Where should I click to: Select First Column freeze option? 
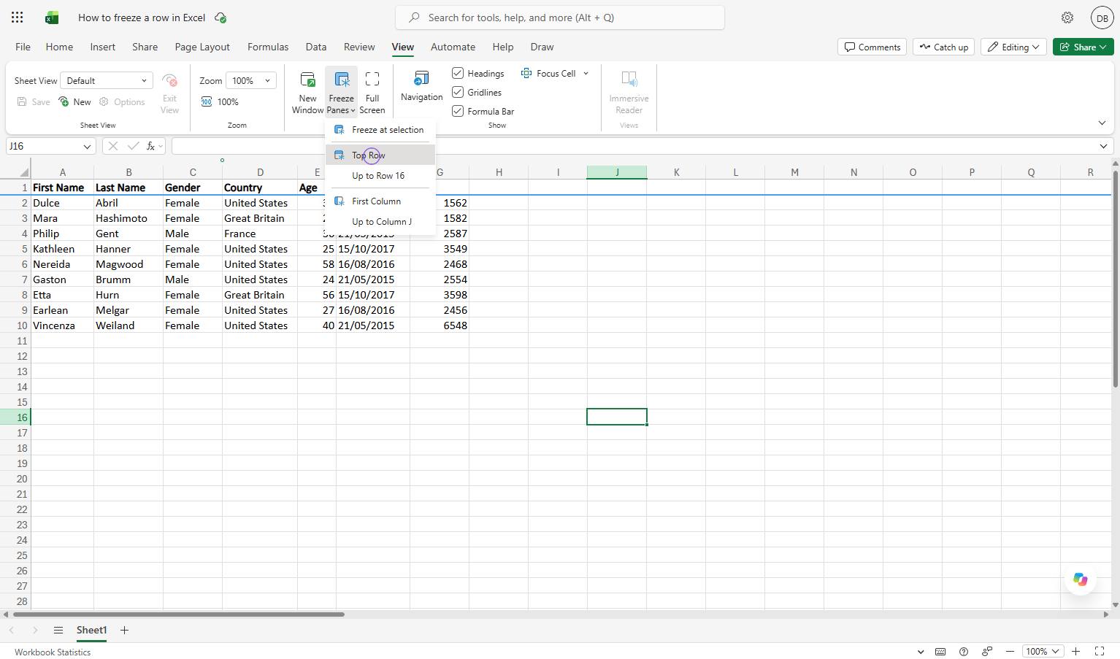tap(380, 201)
